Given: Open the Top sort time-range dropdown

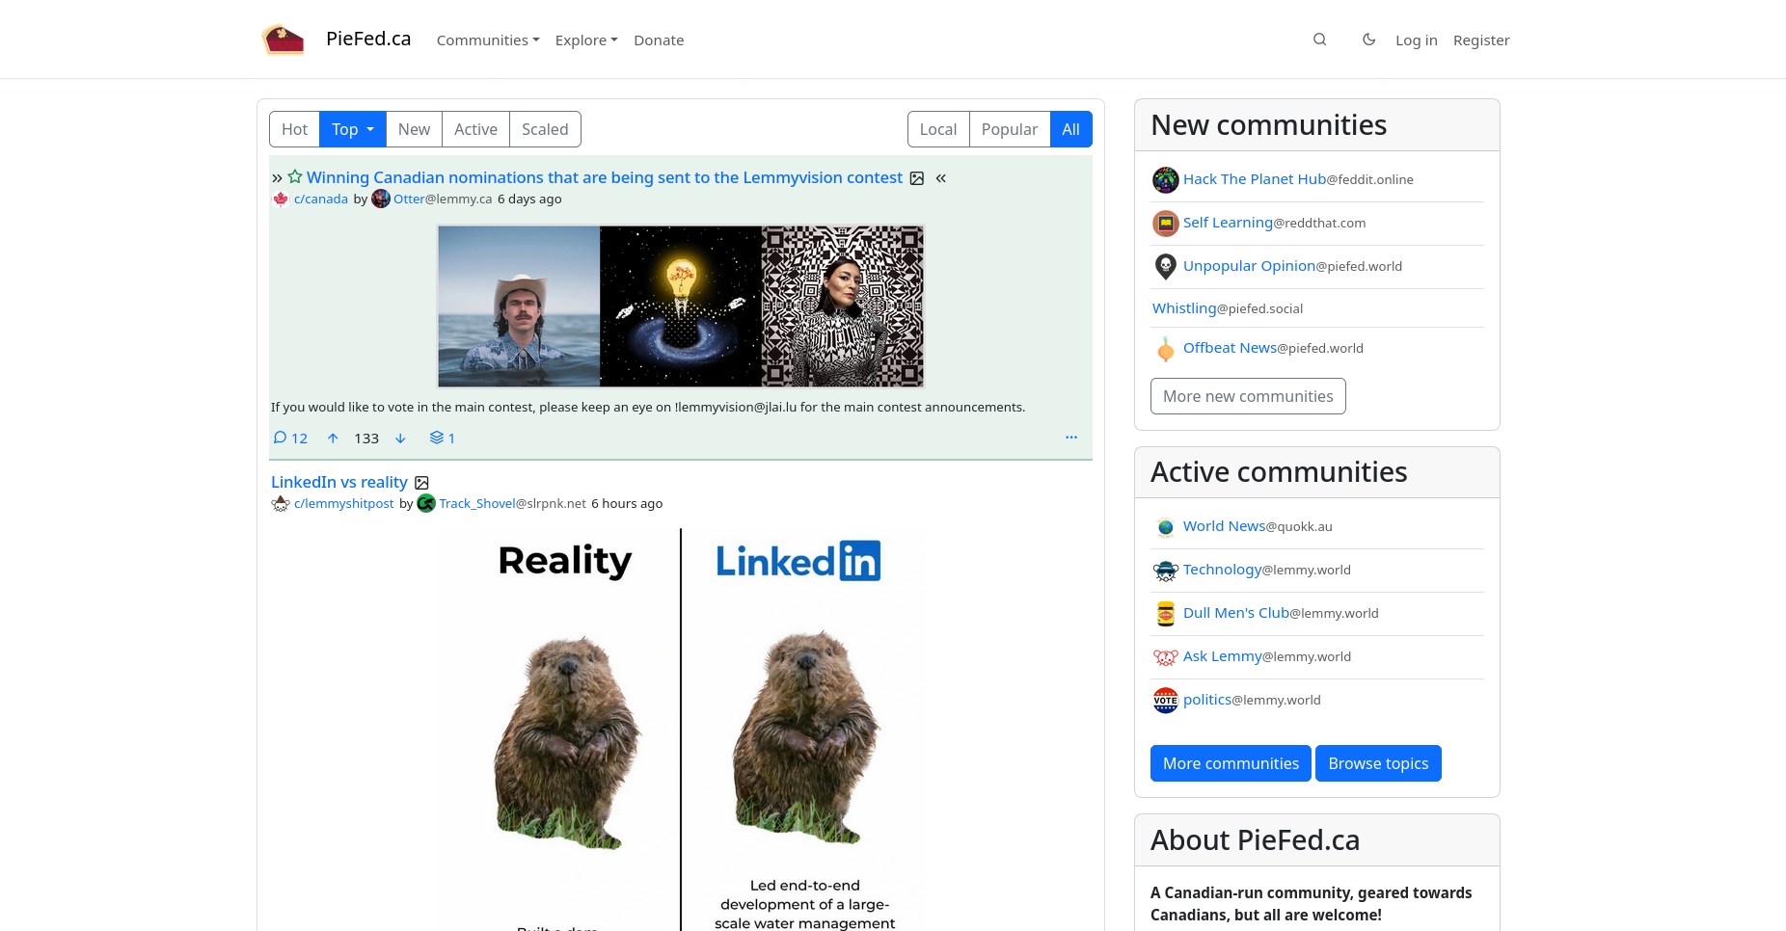Looking at the screenshot, I should point(352,129).
